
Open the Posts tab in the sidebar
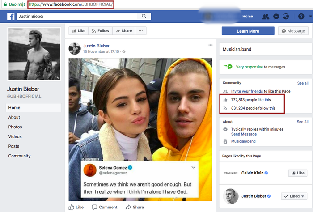(x=13, y=146)
